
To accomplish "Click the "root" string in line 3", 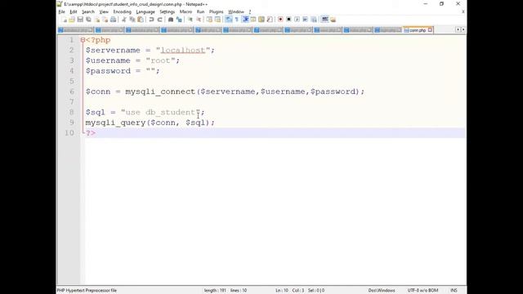I will click(160, 60).
